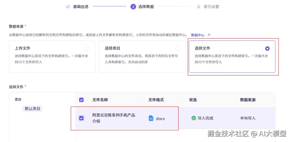Image resolution: width=291 pixels, height=142 pixels.
Task: Click the step 3 circle icon
Action: pos(198,7)
